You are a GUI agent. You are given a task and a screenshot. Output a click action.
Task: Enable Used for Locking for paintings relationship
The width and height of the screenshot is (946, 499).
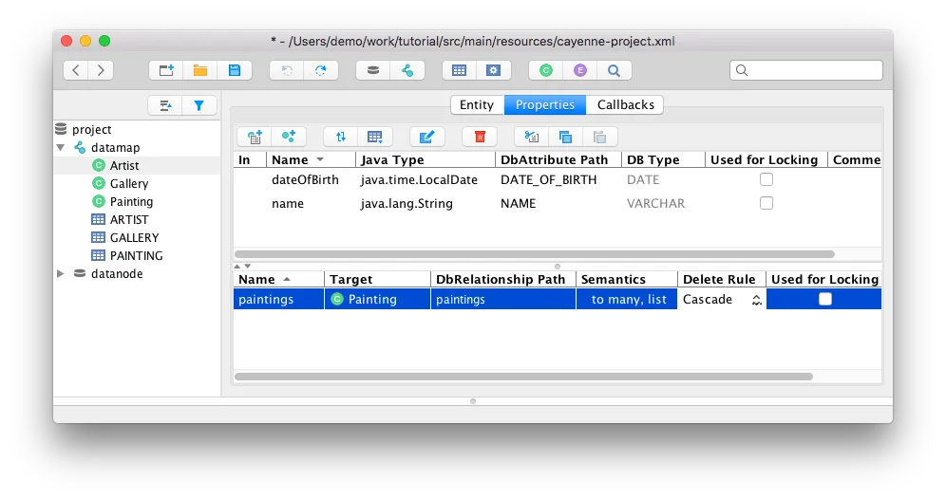coord(824,299)
